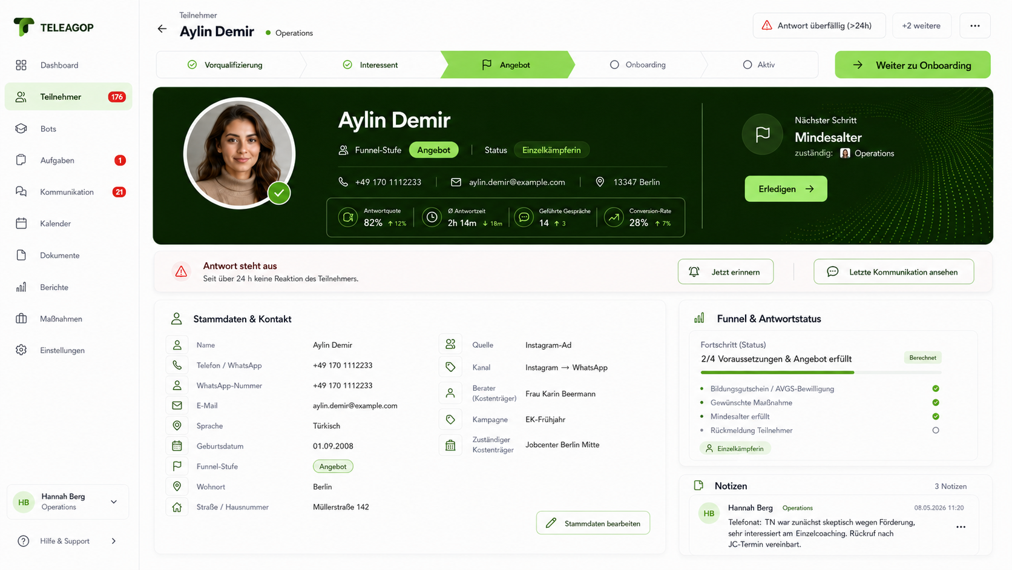Click the TELEAGOP logo icon
1012x570 pixels.
coord(24,27)
